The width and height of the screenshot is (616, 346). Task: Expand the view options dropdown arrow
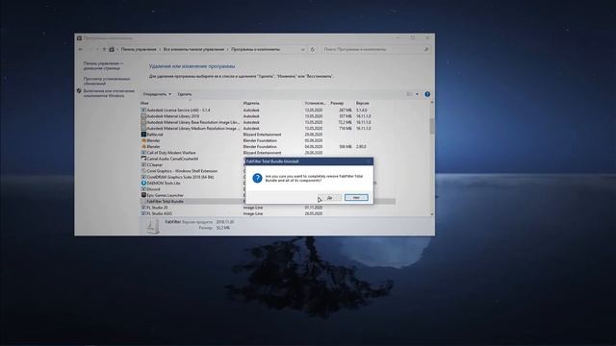click(417, 94)
